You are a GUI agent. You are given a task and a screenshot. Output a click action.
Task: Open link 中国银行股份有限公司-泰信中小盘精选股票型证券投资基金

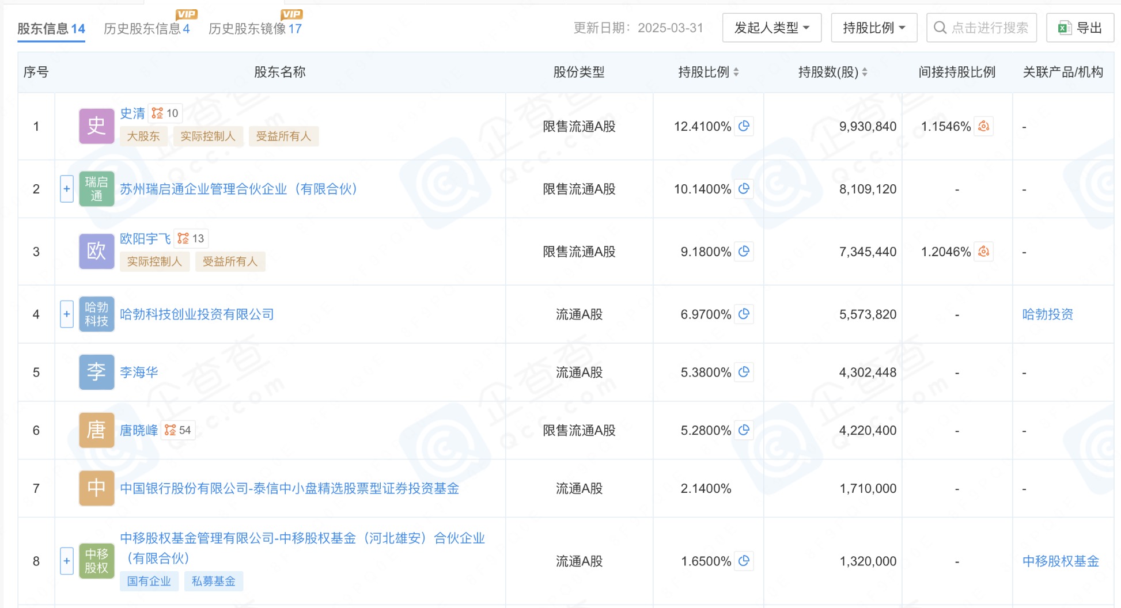(290, 488)
